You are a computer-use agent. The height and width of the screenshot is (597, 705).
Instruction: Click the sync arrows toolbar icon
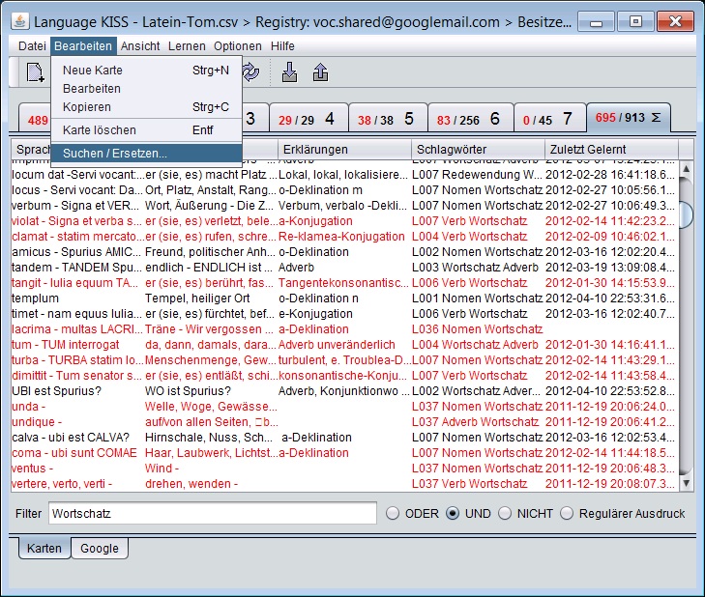(250, 71)
